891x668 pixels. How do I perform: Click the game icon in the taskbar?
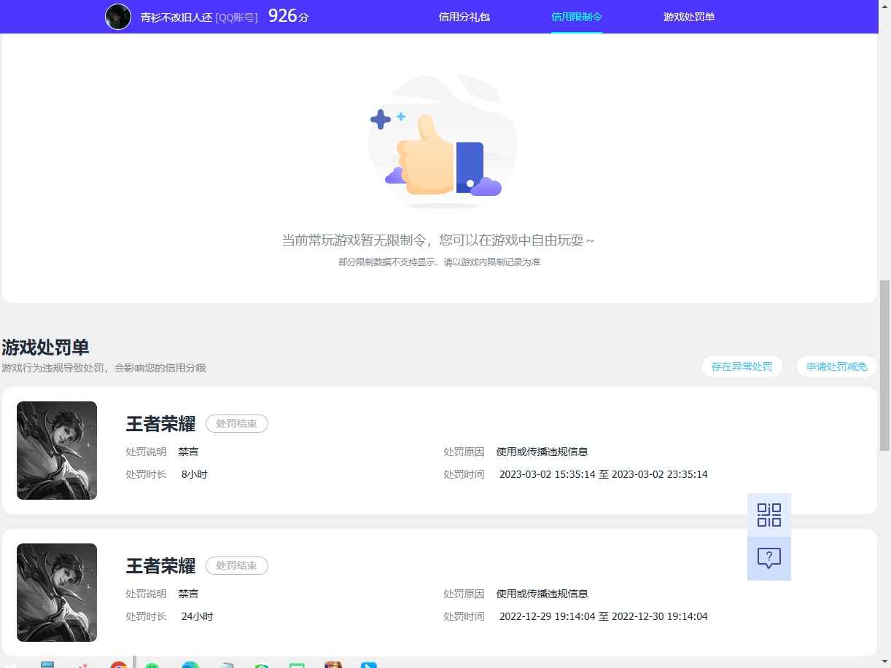pyautogui.click(x=333, y=665)
